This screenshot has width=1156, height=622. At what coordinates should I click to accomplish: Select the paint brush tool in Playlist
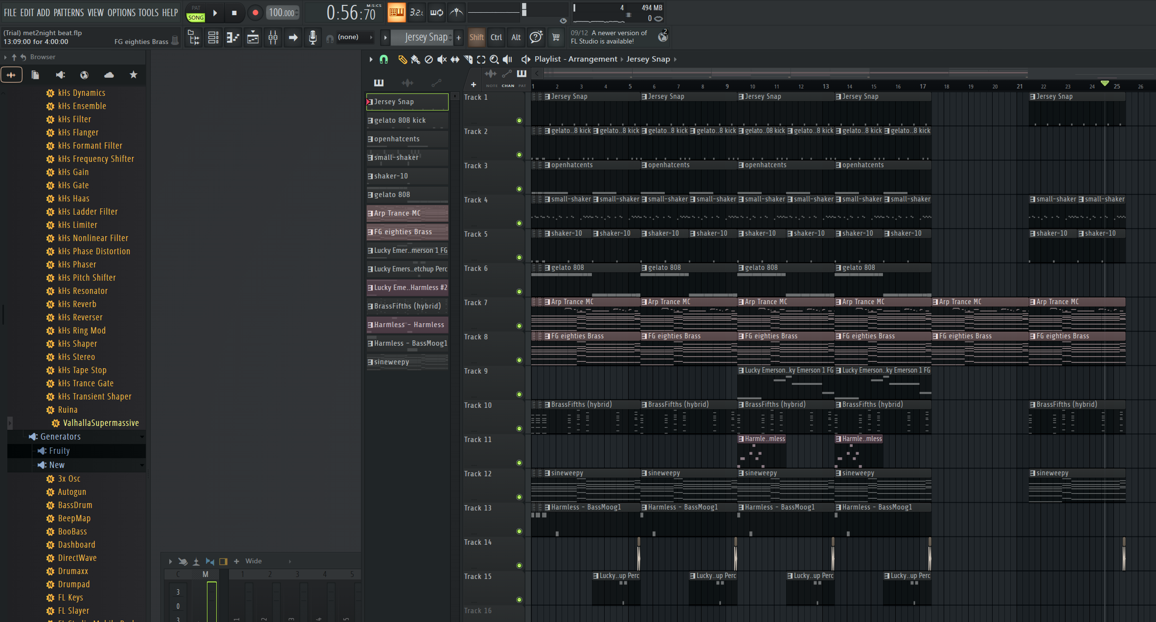tap(415, 59)
